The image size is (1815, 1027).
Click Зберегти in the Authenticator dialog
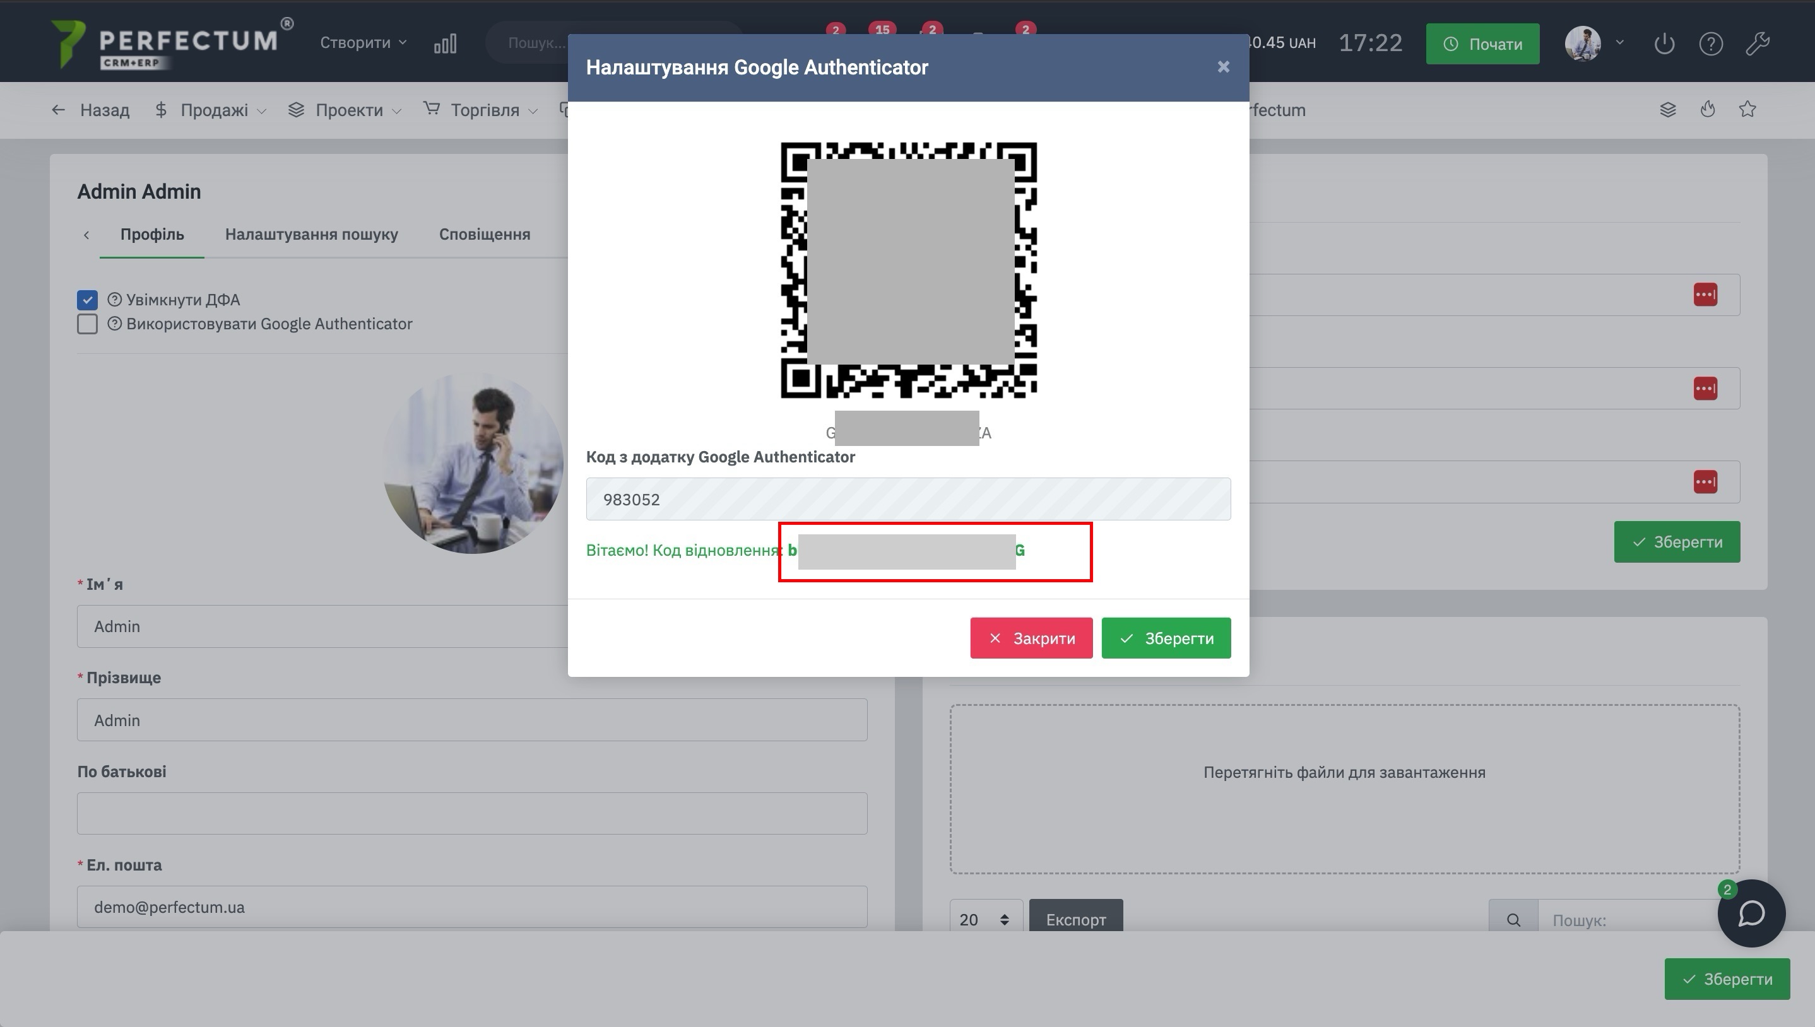tap(1166, 638)
